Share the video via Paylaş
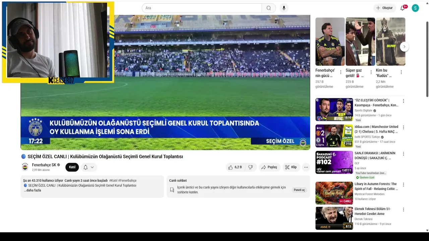The width and height of the screenshot is (429, 241). click(269, 167)
